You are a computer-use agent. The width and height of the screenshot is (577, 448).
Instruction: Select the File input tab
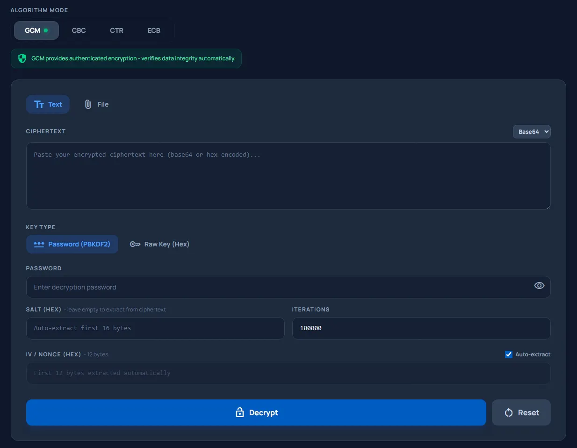tap(96, 104)
